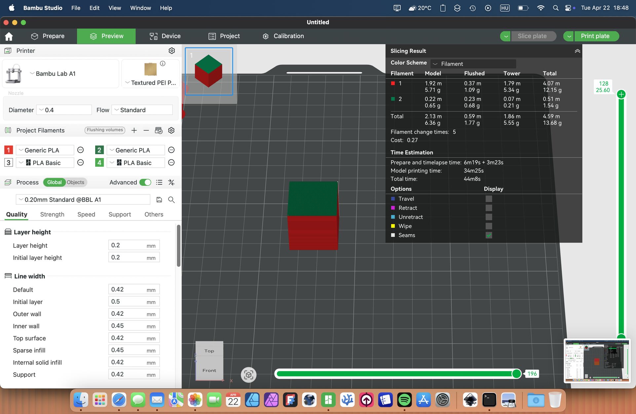
Task: Remove a project filament with minus icon
Action: (146, 130)
